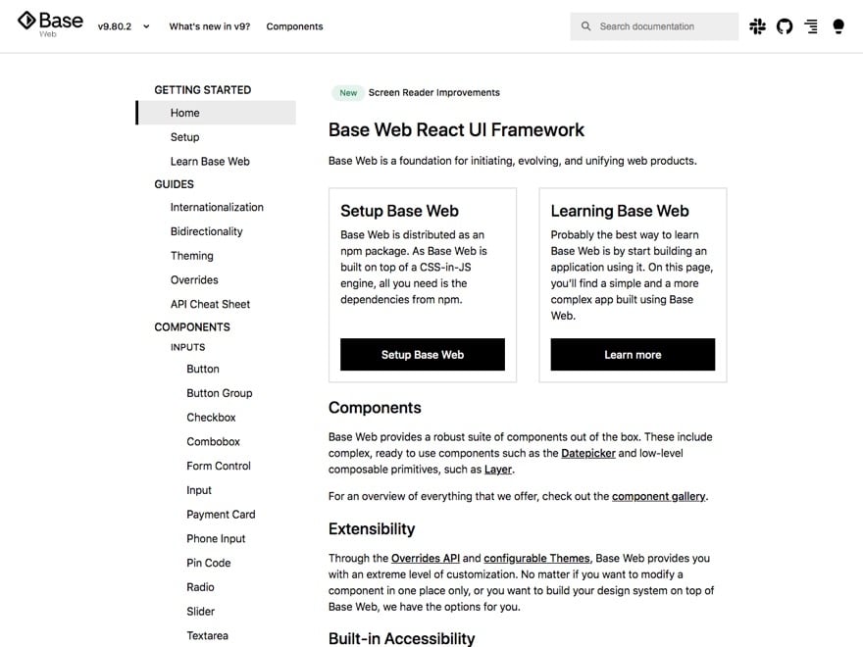The height and width of the screenshot is (647, 863).
Task: Open the Overrides API link
Action: pyautogui.click(x=425, y=558)
